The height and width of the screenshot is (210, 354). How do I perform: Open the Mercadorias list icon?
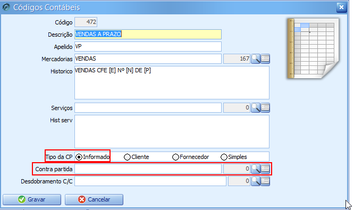click(x=265, y=58)
